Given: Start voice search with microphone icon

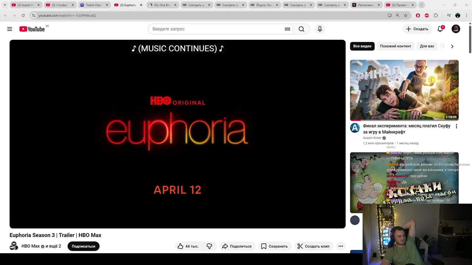Looking at the screenshot, I should (x=320, y=29).
